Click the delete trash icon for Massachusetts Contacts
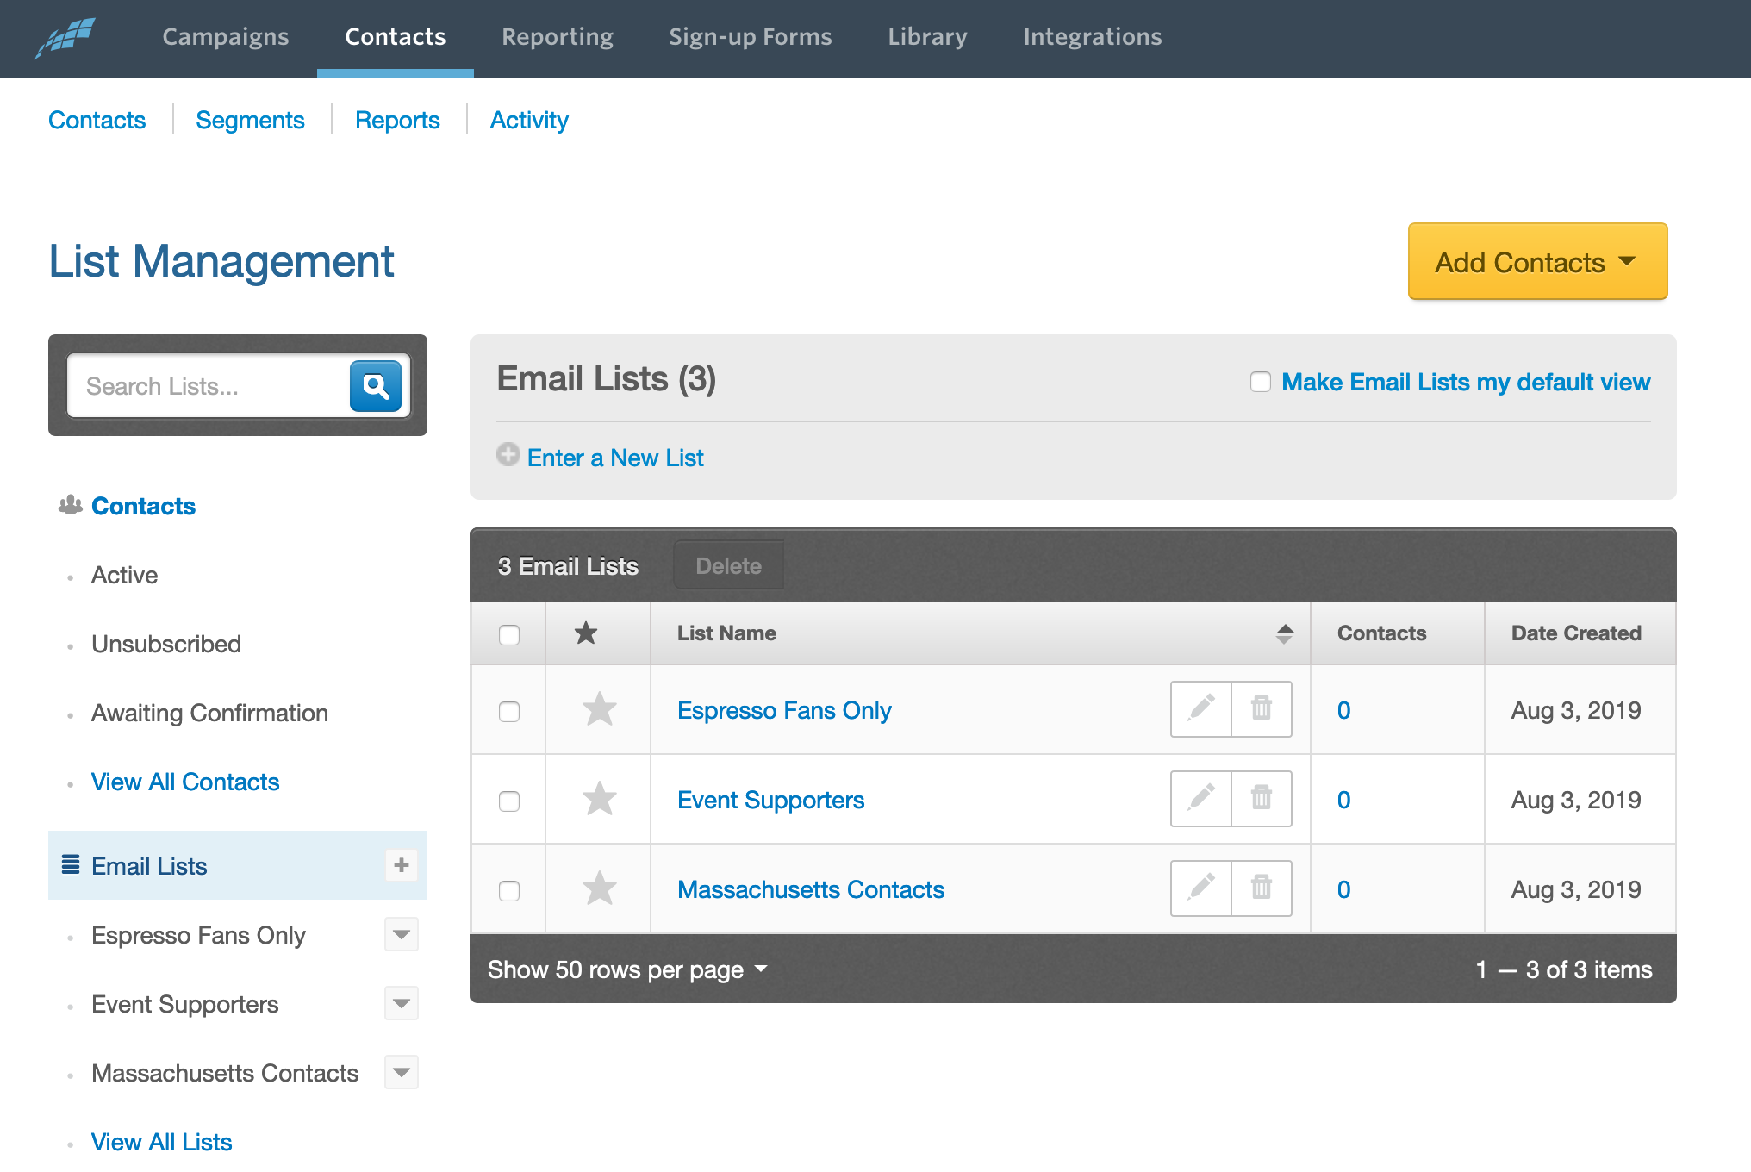This screenshot has height=1172, width=1751. pos(1259,888)
